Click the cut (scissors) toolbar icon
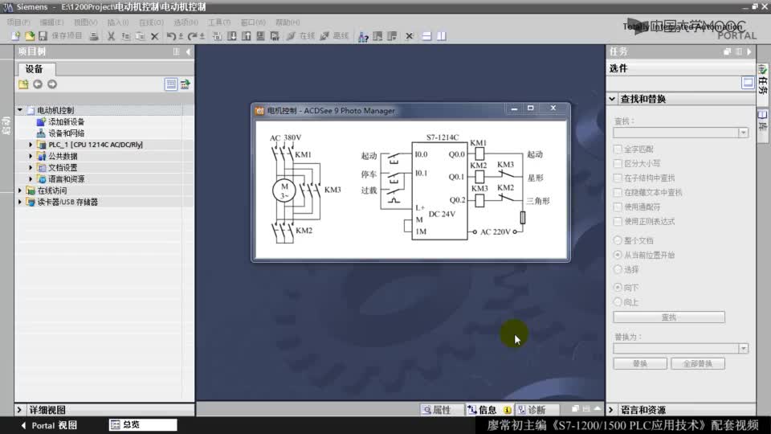 coord(111,36)
